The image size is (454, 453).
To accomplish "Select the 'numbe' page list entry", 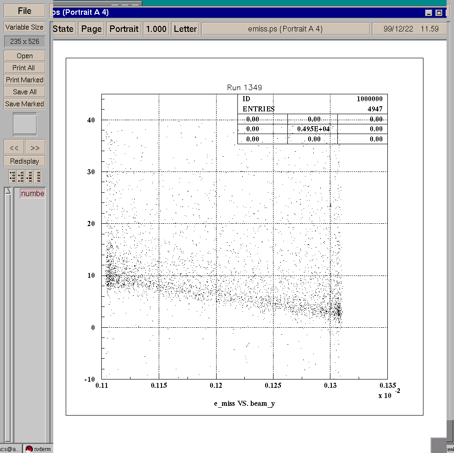I will coord(32,194).
